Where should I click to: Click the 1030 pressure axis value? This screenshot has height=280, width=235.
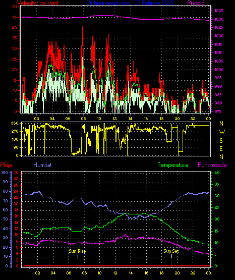tap(219, 19)
